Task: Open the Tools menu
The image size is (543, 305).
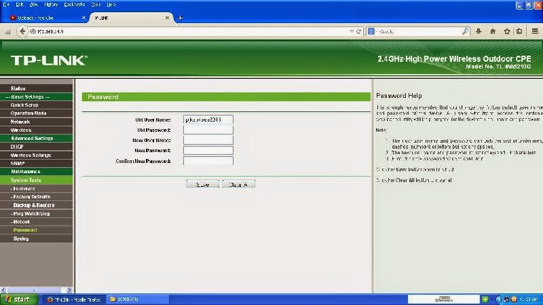Action: (x=96, y=5)
